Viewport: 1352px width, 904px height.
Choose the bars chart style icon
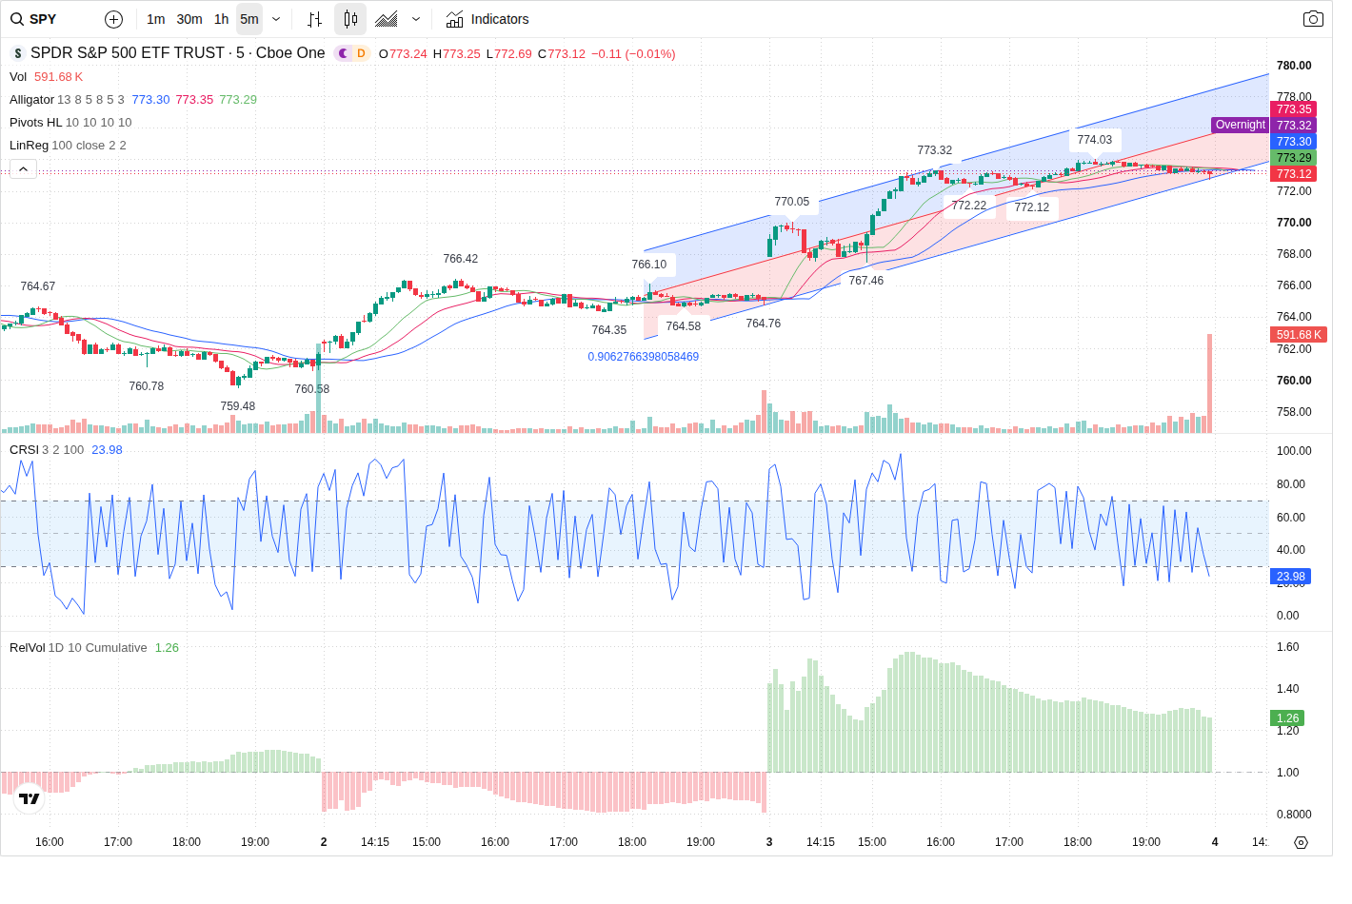click(x=314, y=19)
